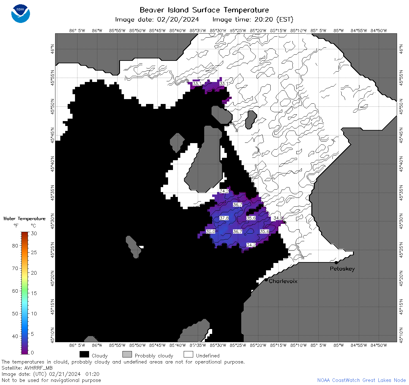Click the Water Temperature color scale bar
The height and width of the screenshot is (385, 409).
(25, 293)
